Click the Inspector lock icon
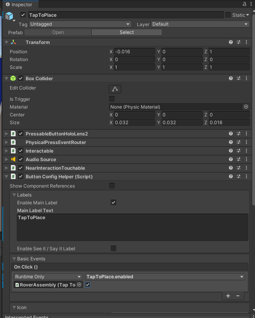This screenshot has width=255, height=318. tap(244, 4)
